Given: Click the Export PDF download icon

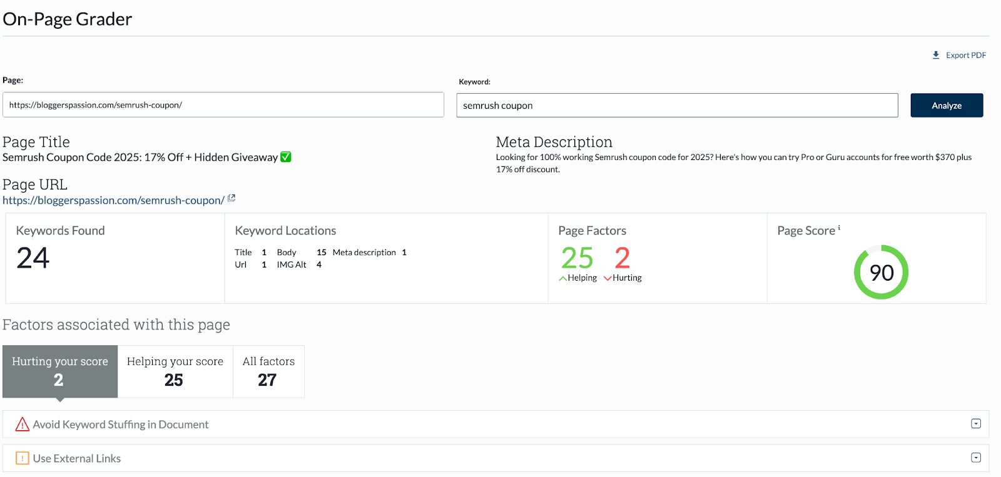Looking at the screenshot, I should (936, 55).
